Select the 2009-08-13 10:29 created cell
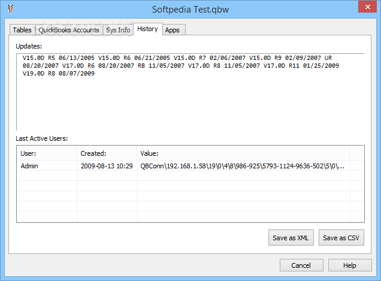The image size is (381, 281). (x=107, y=166)
